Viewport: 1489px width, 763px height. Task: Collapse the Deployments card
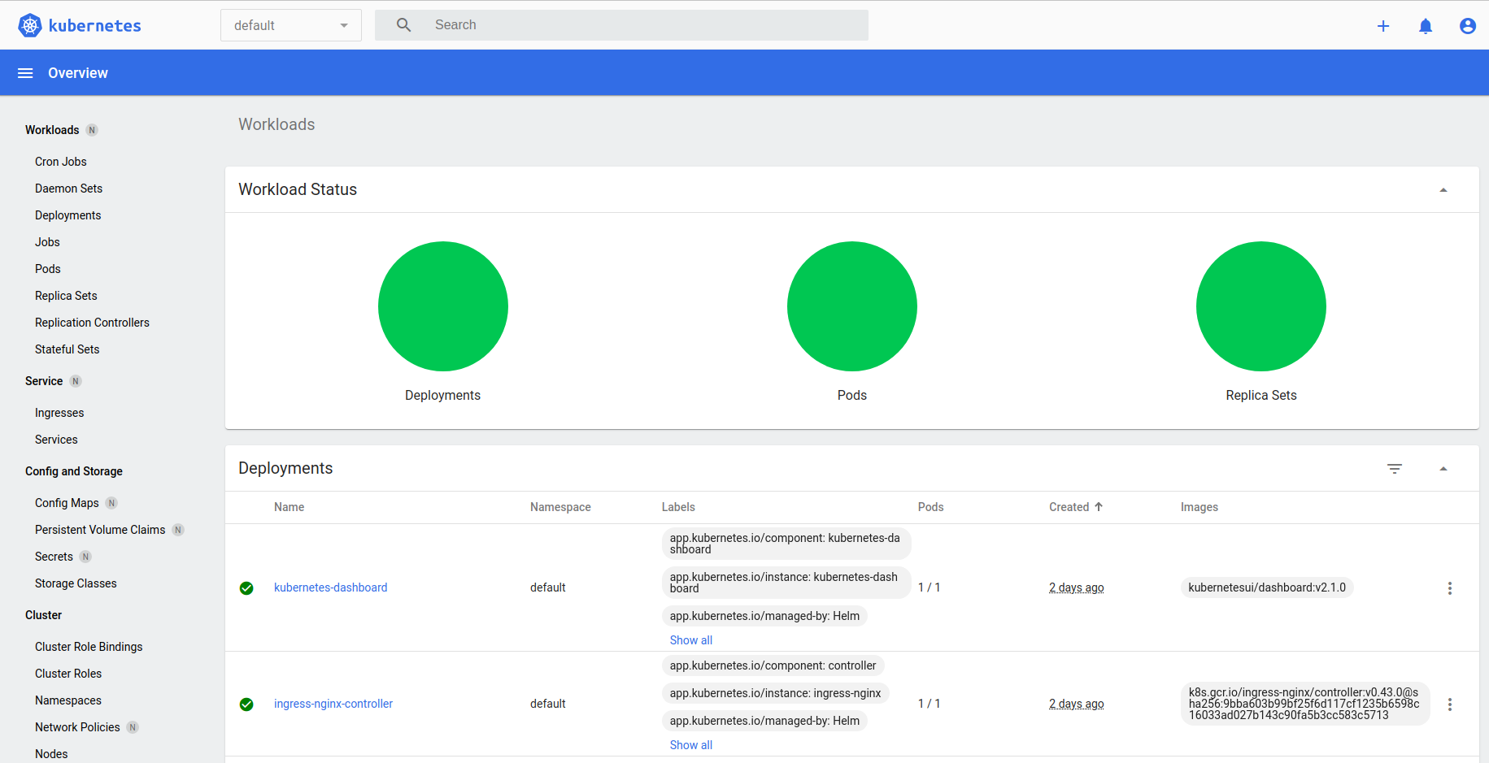[x=1443, y=469]
